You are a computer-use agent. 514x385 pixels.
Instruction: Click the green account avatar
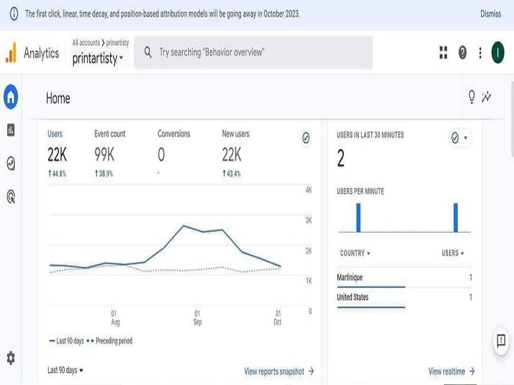498,52
